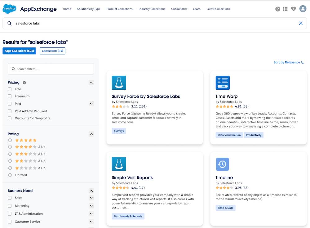Check the Paid pricing checkbox

[x=10, y=104]
